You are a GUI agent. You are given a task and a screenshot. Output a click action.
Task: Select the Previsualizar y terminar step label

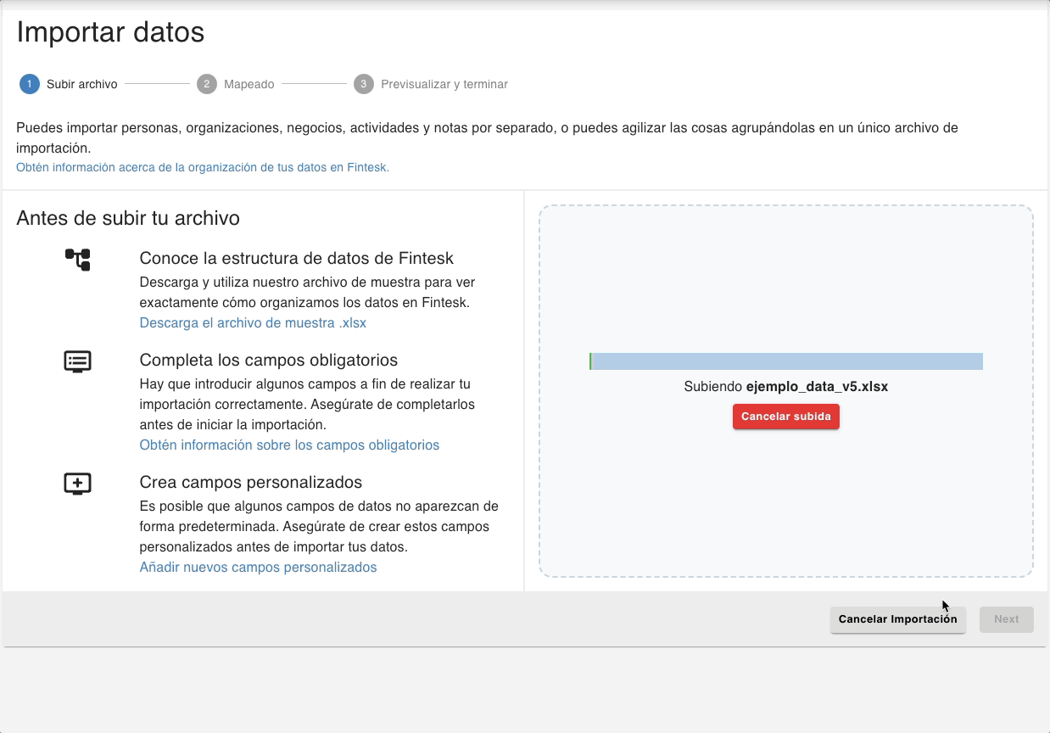(444, 84)
